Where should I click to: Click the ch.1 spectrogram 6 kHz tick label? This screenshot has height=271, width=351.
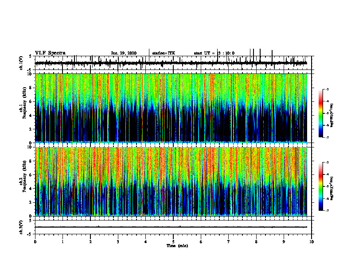coord(31,102)
